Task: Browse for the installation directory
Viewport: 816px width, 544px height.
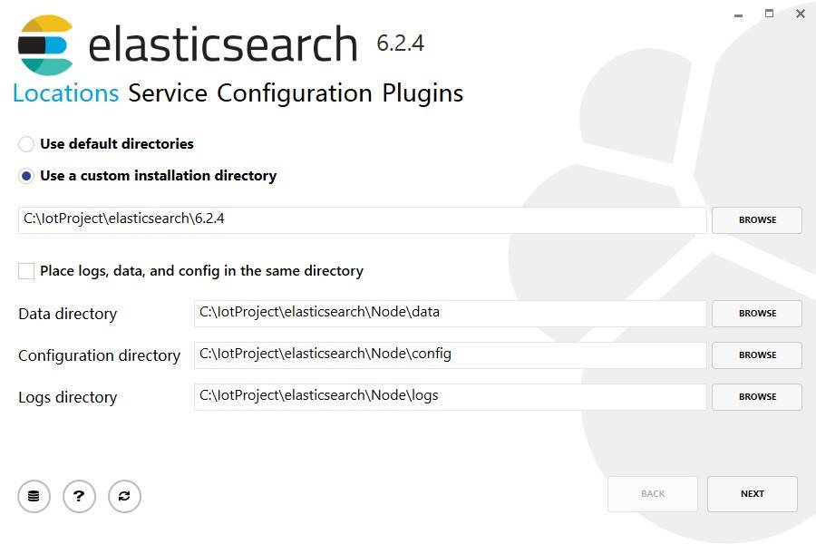Action: pos(757,220)
